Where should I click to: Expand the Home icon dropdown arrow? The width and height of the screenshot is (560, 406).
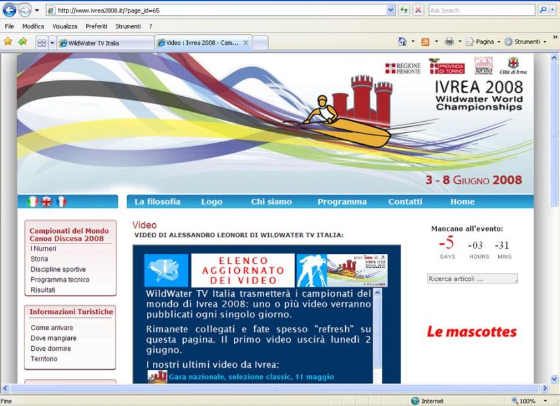pyautogui.click(x=413, y=41)
